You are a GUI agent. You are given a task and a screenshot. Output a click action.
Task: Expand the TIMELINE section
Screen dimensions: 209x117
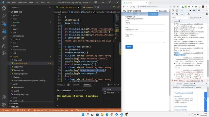coord(14,107)
